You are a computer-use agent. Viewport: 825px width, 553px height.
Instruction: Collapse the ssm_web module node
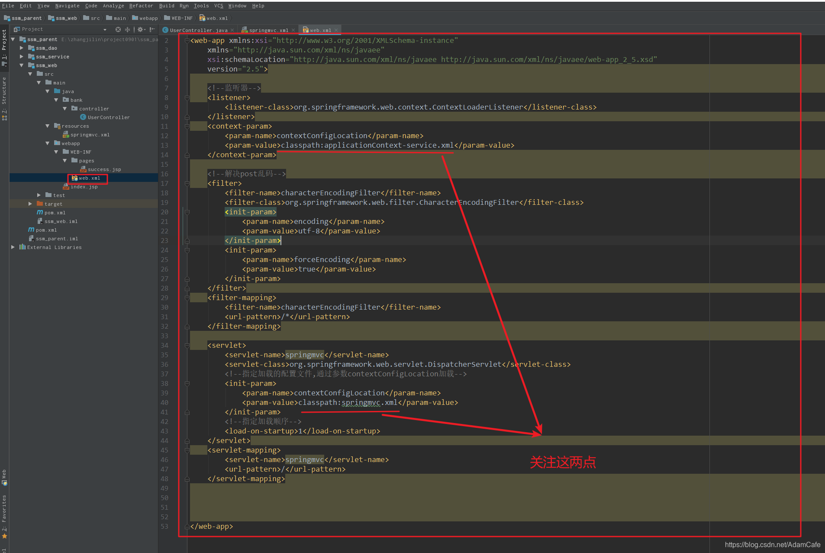22,65
